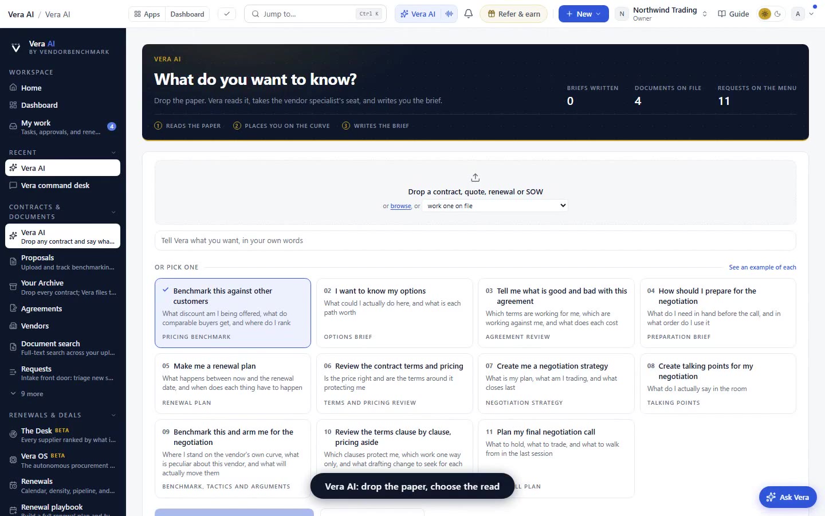Click the voice waveform icon beside Vera AI
This screenshot has width=825, height=516.
coord(449,14)
